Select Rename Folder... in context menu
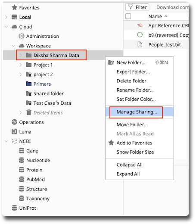Screen dimensions: 196x224 click(x=140, y=90)
